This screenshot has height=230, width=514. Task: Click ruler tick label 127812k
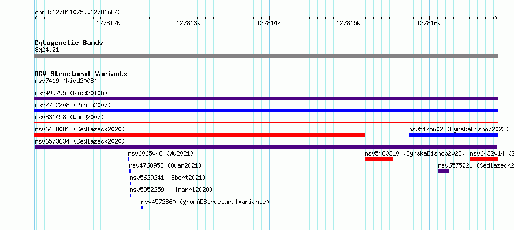[108, 23]
